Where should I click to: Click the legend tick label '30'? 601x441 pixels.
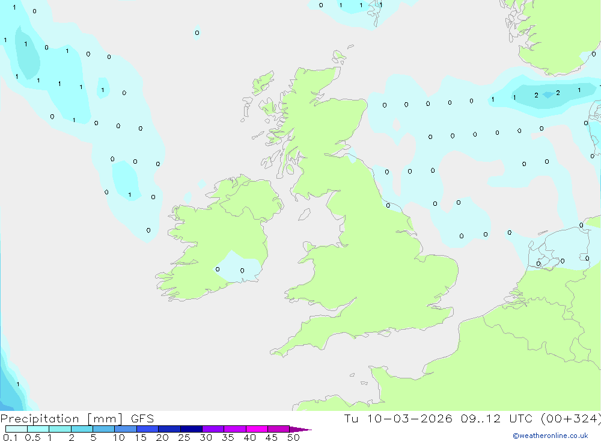pos(206,437)
